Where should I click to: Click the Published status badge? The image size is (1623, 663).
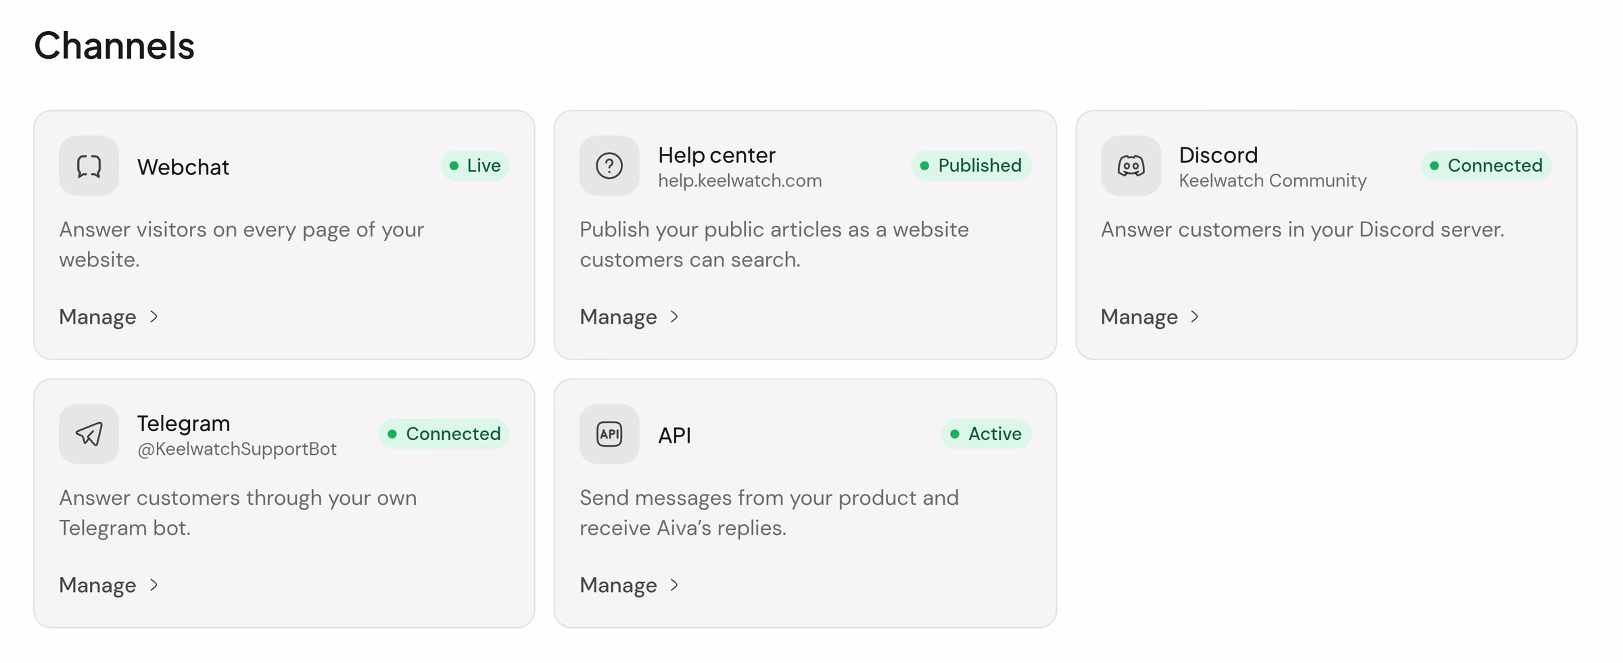click(x=970, y=166)
